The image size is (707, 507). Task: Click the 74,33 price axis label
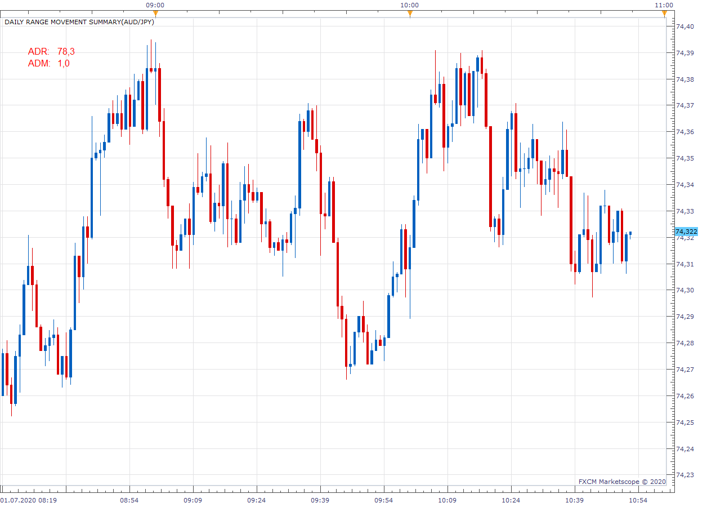click(684, 211)
